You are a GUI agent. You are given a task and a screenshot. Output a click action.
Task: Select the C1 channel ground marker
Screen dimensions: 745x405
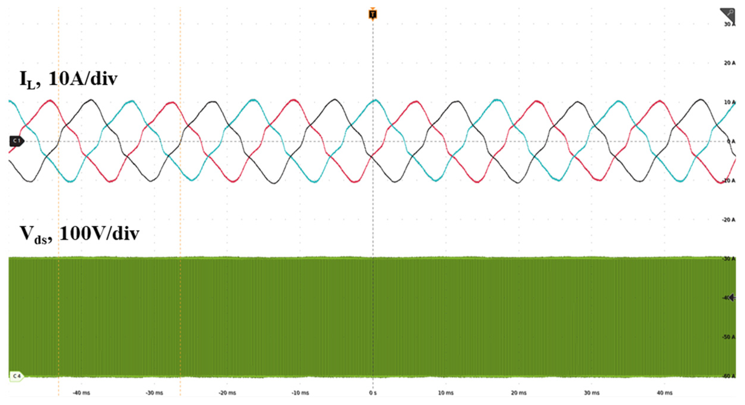pos(17,141)
